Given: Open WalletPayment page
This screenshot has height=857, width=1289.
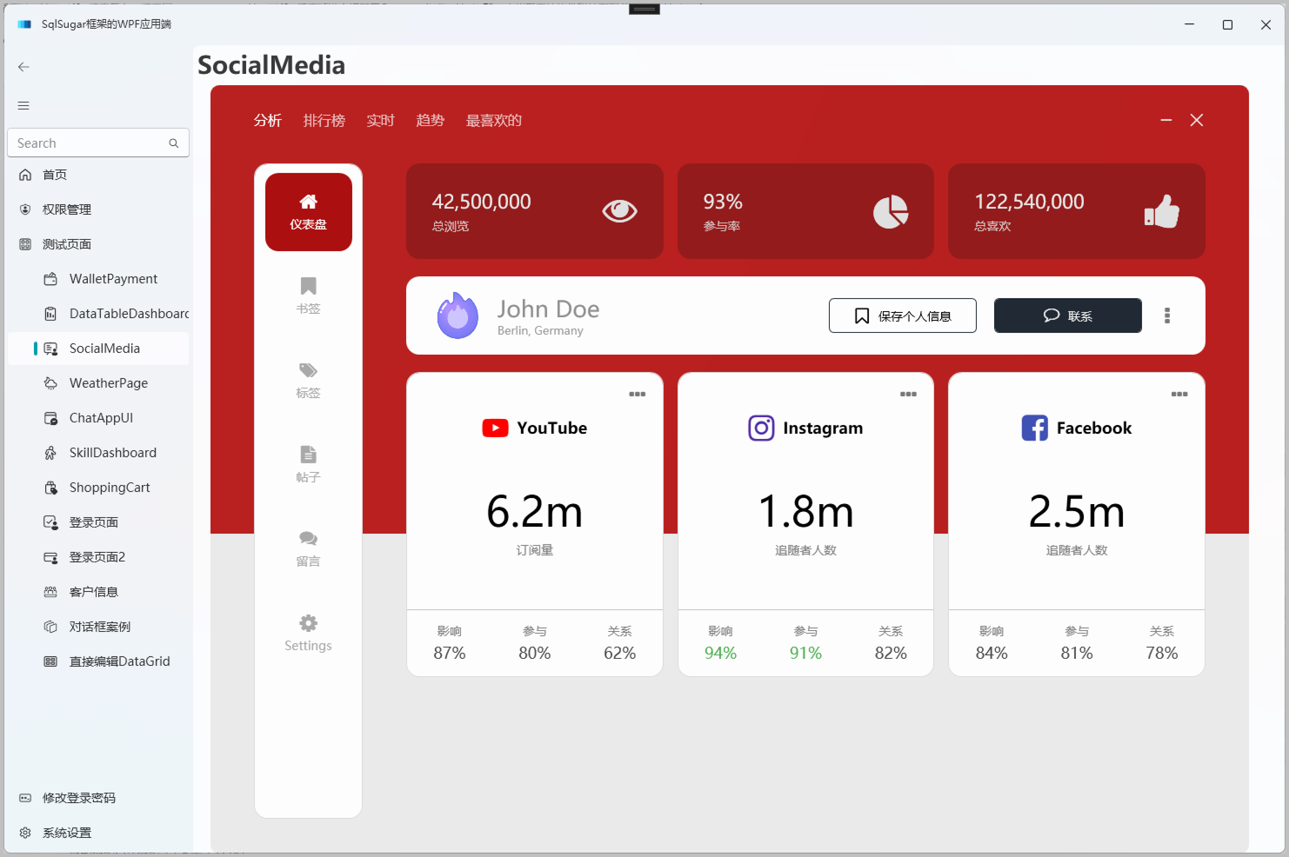Looking at the screenshot, I should pyautogui.click(x=98, y=279).
